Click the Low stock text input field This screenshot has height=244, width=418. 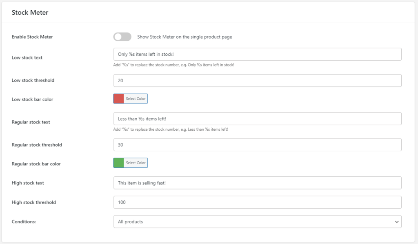(x=257, y=54)
